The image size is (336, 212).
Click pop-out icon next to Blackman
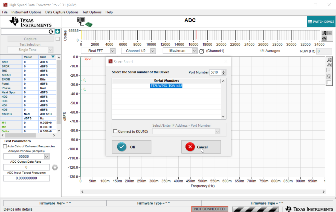coord(202,51)
